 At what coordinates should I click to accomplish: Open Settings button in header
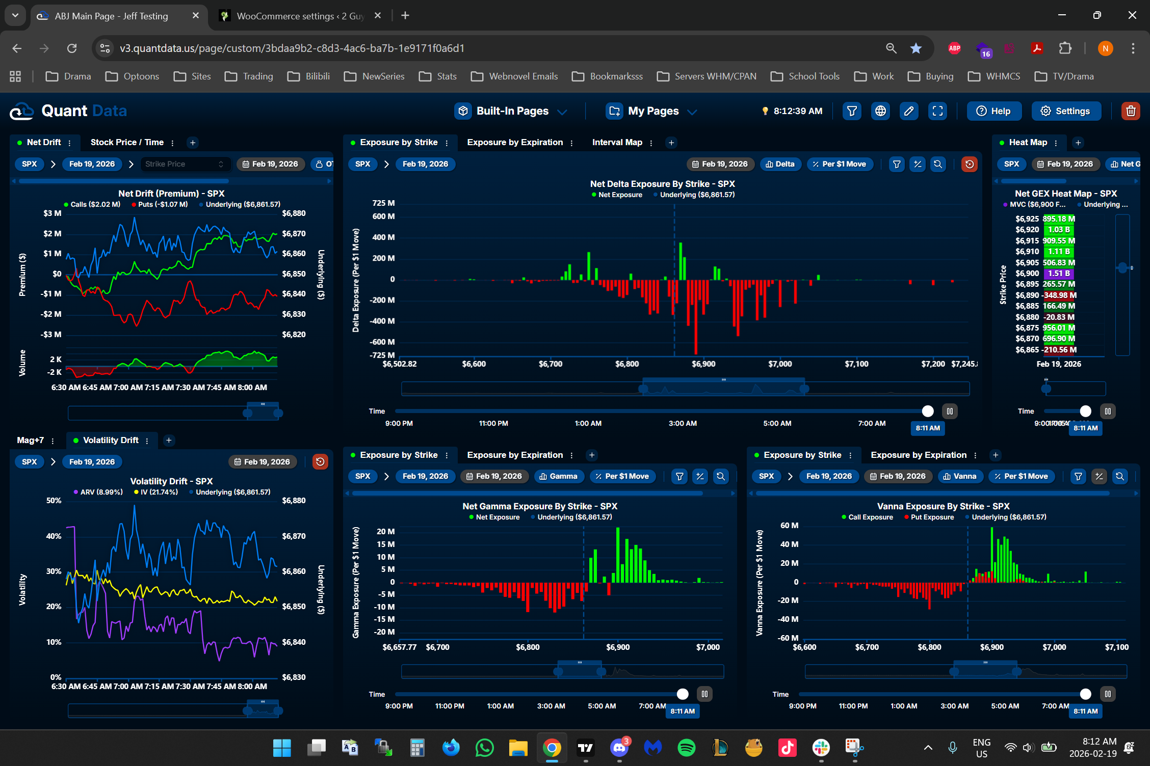point(1066,111)
